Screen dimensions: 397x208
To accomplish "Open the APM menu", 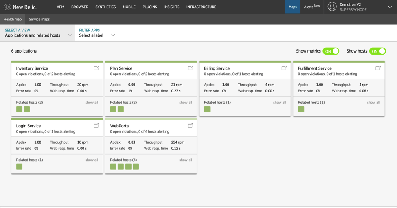I will pyautogui.click(x=60, y=7).
